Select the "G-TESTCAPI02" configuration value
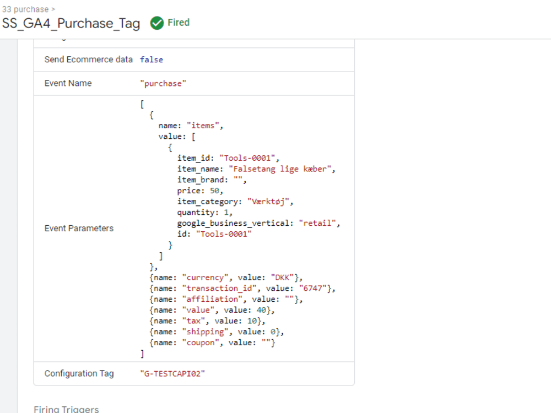 click(172, 374)
